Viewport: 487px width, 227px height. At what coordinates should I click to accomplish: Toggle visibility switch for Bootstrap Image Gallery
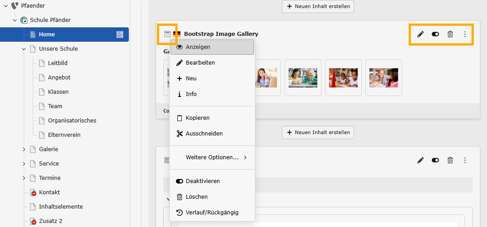(x=435, y=34)
